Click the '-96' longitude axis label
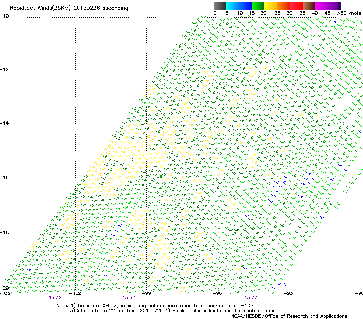 click(217, 293)
